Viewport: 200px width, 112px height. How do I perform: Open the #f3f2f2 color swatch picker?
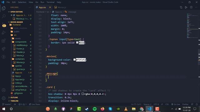pos(74,59)
